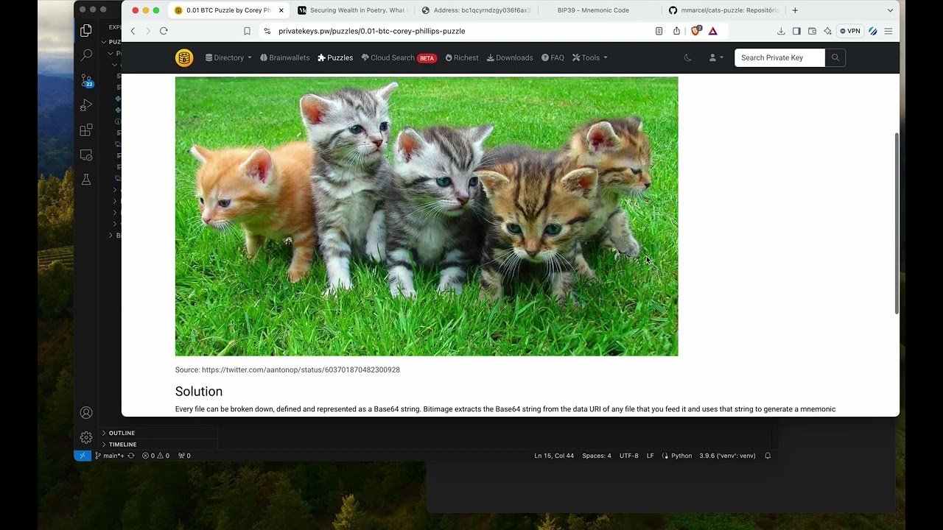Open Brainwallets page
Screen dimensions: 943x530
tap(284, 57)
